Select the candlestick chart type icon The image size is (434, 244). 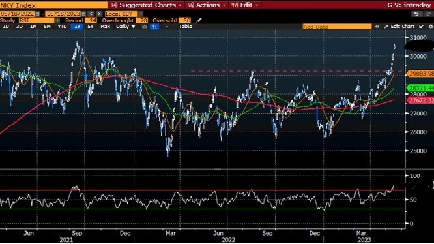(x=154, y=27)
